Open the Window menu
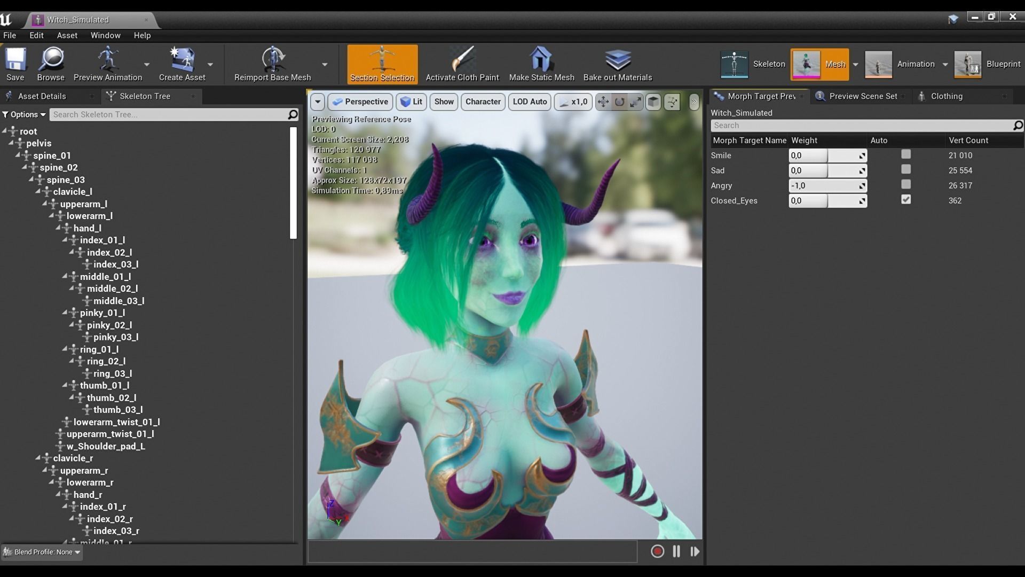The image size is (1025, 577). pyautogui.click(x=105, y=35)
